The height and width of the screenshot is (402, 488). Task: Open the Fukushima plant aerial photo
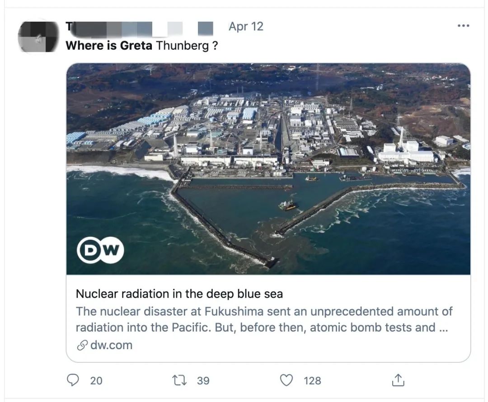(268, 136)
